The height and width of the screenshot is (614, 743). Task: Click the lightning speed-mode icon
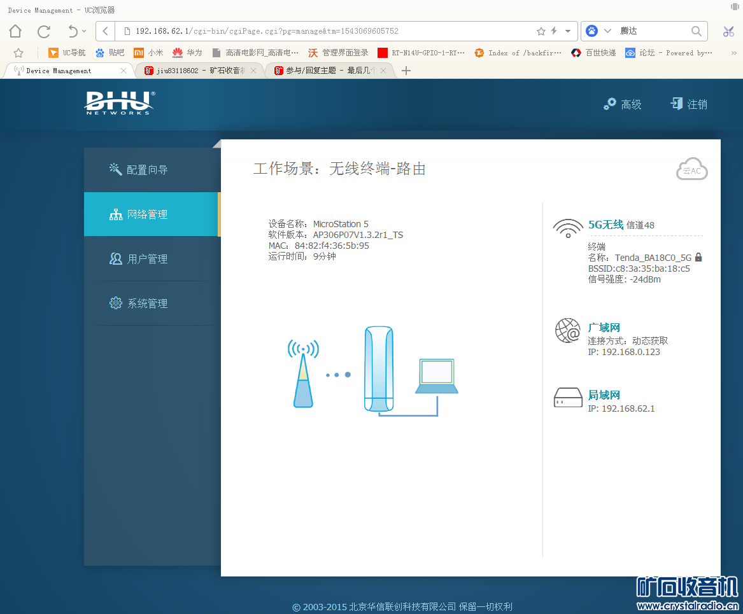pos(553,31)
